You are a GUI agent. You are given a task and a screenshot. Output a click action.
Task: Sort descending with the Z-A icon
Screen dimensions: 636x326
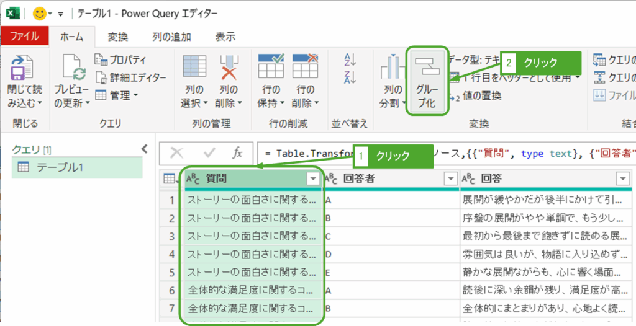[x=350, y=77]
